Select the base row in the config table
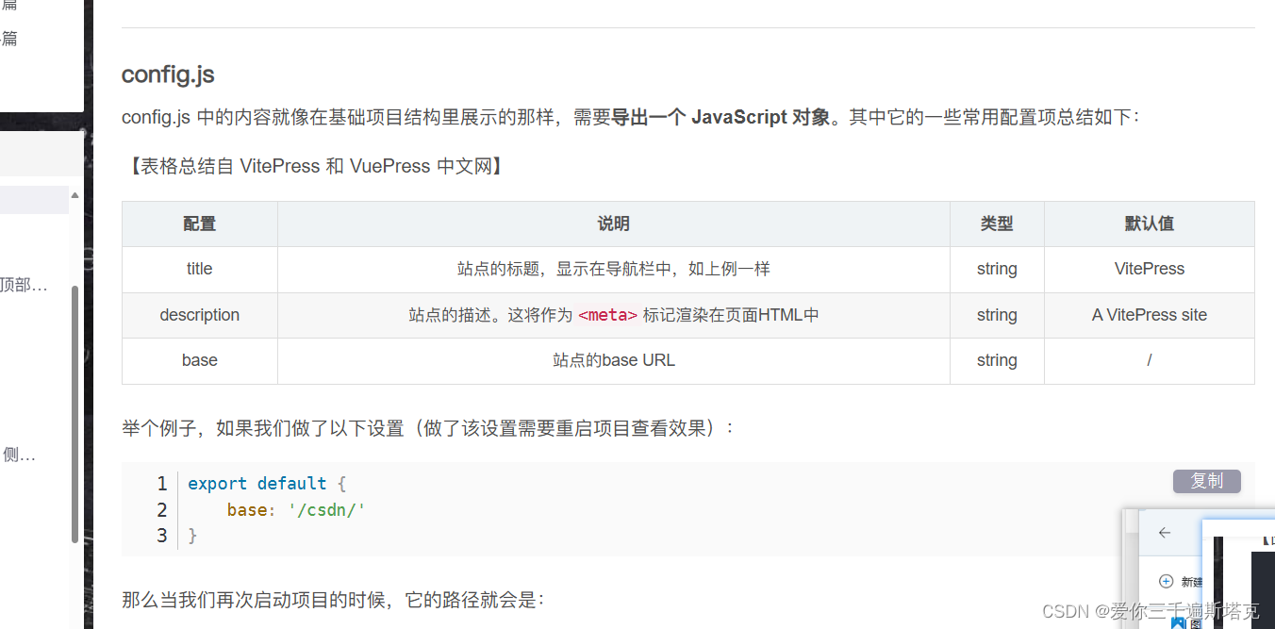Image resolution: width=1275 pixels, height=629 pixels. [x=199, y=360]
